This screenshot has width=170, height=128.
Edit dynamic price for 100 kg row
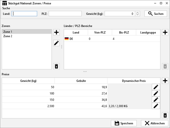[156, 93]
